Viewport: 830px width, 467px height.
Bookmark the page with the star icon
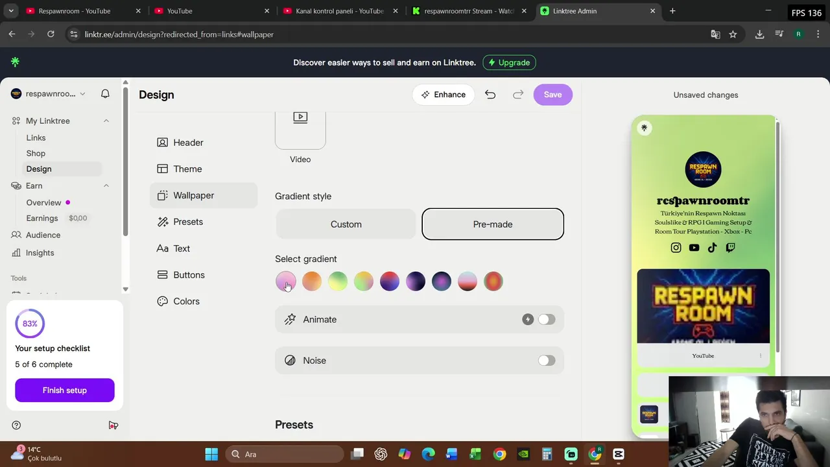click(733, 34)
